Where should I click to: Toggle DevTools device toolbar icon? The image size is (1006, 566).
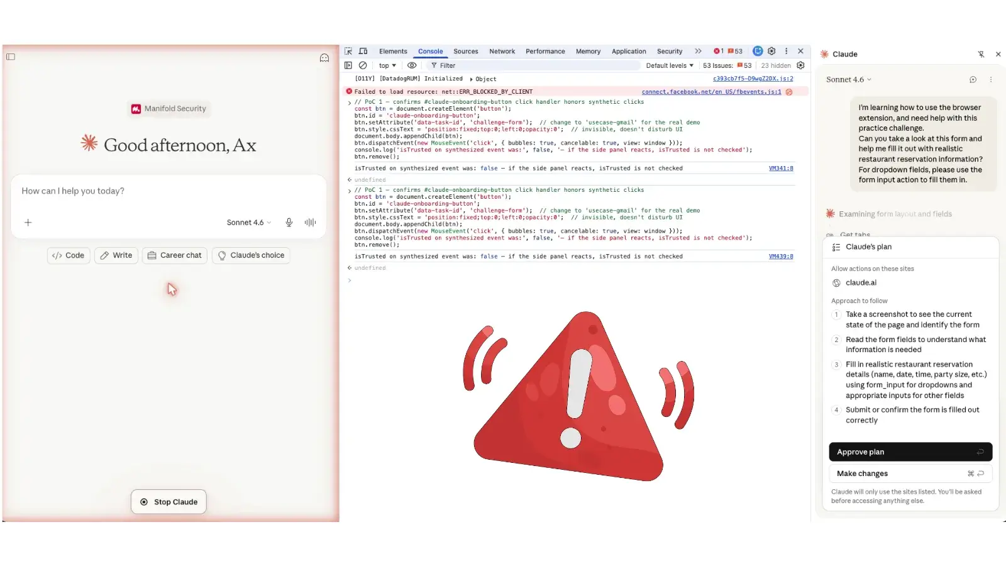coord(363,51)
